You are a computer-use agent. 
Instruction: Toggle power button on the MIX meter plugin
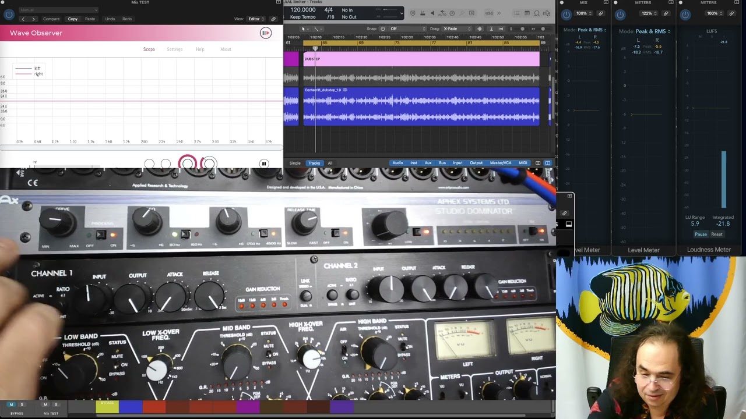565,14
